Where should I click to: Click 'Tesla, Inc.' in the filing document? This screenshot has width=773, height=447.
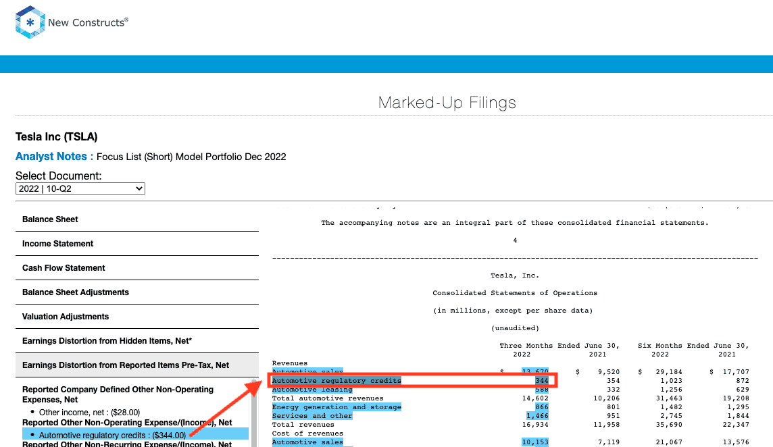click(515, 275)
